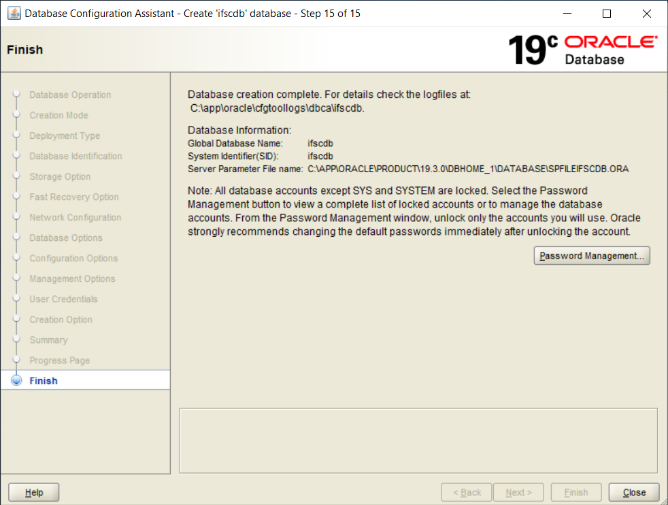Select the User Credentials step

[x=63, y=299]
